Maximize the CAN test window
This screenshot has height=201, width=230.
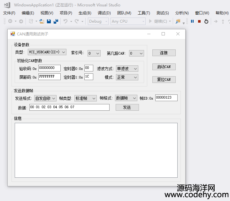coord(163,34)
